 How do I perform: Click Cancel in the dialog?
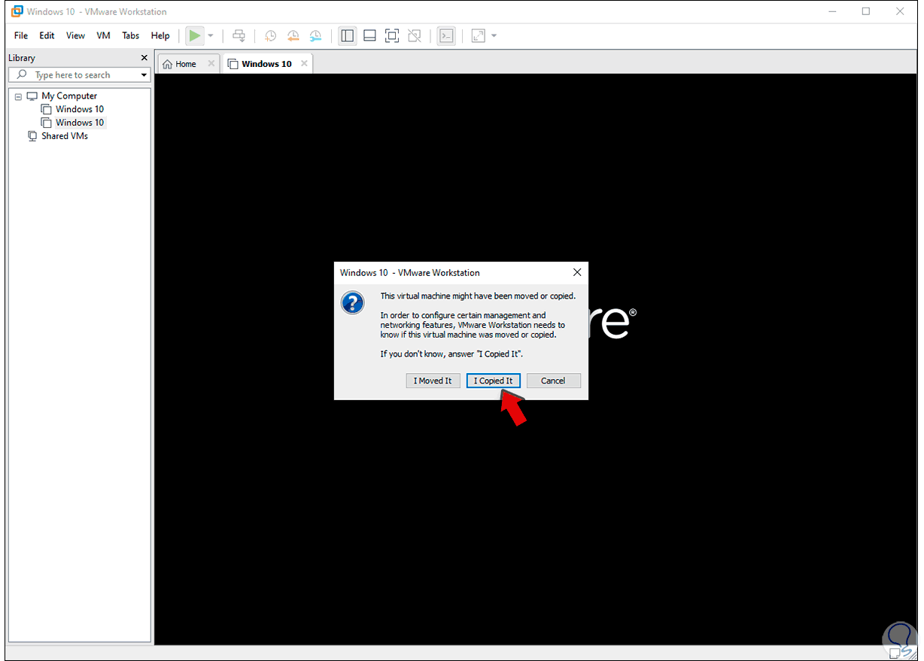(553, 381)
